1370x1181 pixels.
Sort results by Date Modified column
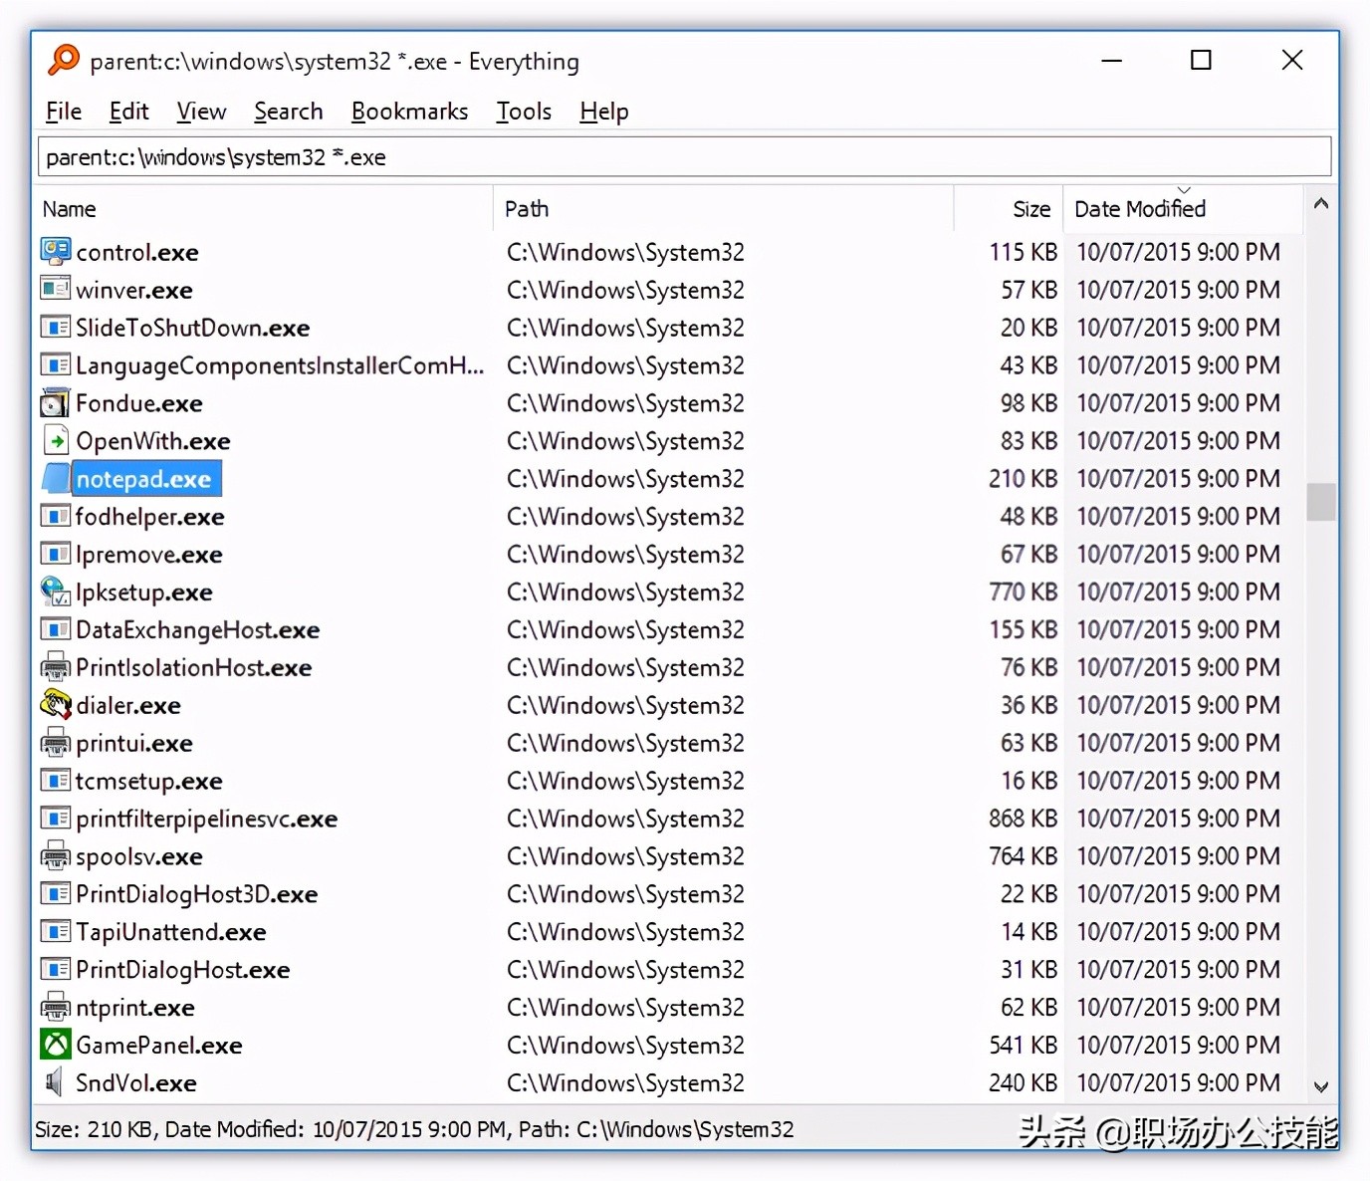[1139, 209]
